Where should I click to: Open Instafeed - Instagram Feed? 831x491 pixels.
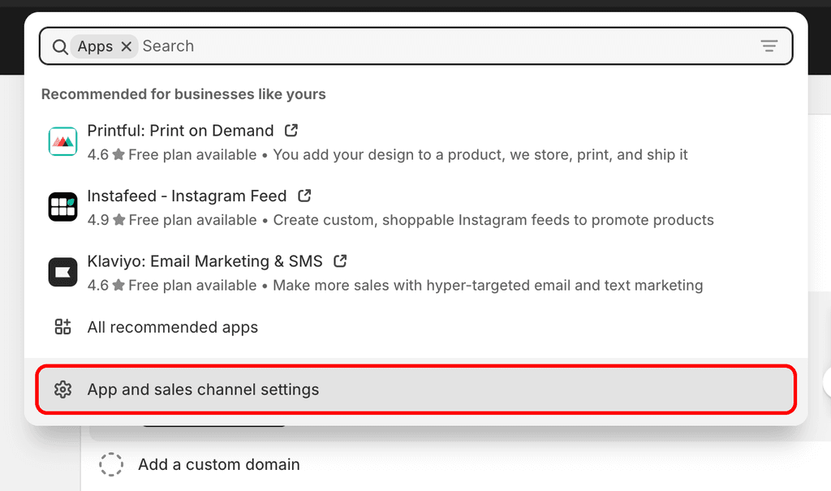[187, 196]
